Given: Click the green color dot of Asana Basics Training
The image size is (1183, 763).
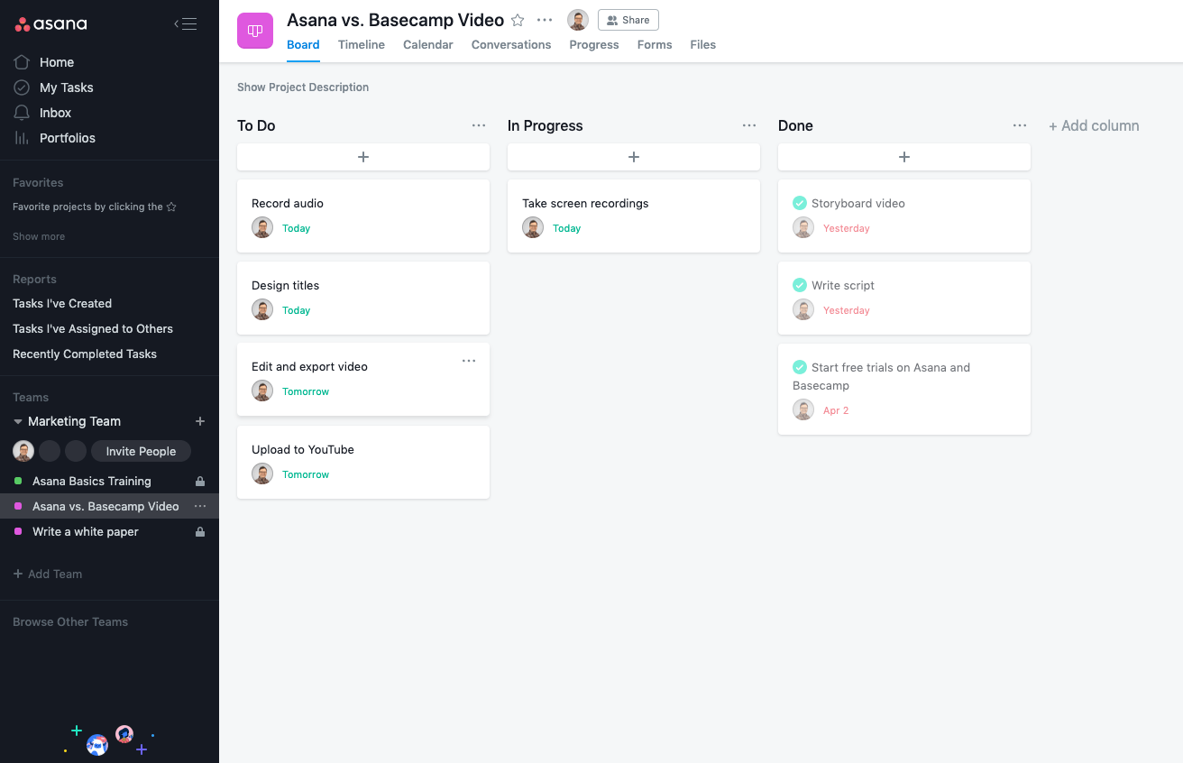Looking at the screenshot, I should 18,482.
